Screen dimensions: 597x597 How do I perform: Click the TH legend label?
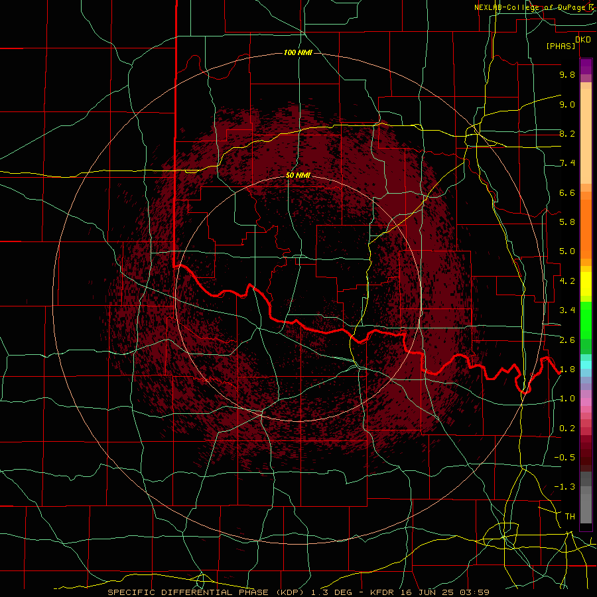(570, 517)
